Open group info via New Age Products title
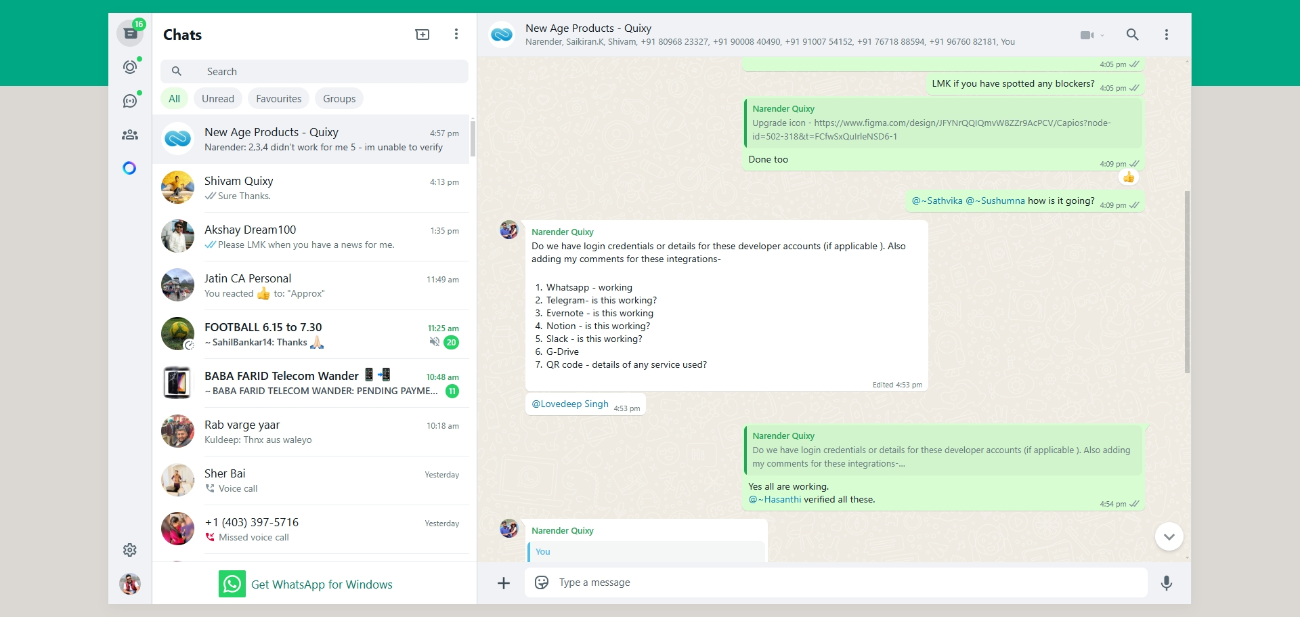Image resolution: width=1300 pixels, height=617 pixels. click(x=588, y=28)
